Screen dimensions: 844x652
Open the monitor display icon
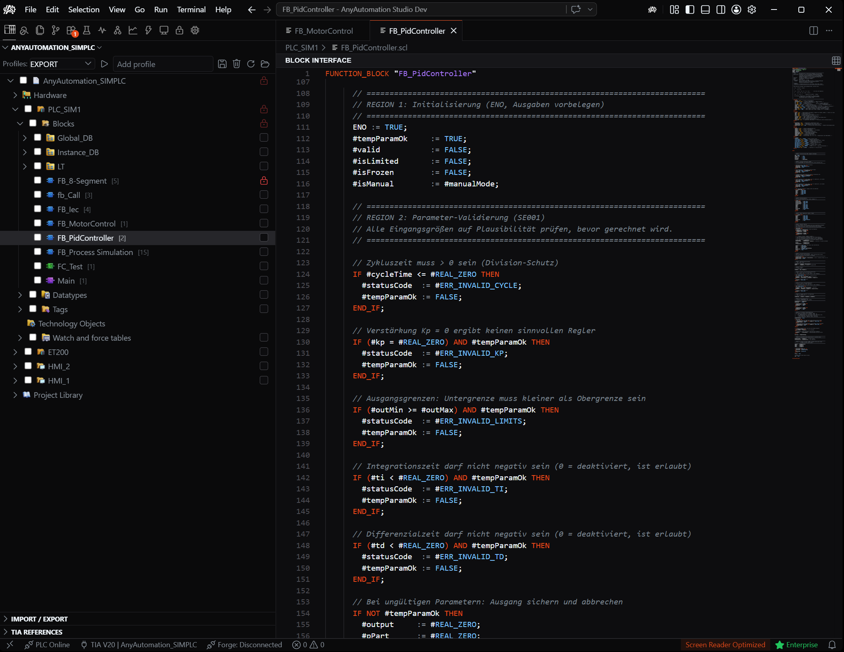point(164,30)
